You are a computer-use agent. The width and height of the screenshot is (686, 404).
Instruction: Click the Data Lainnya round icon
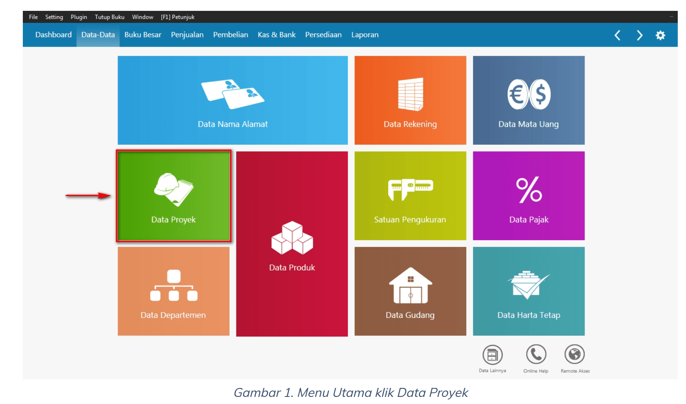coord(493,355)
